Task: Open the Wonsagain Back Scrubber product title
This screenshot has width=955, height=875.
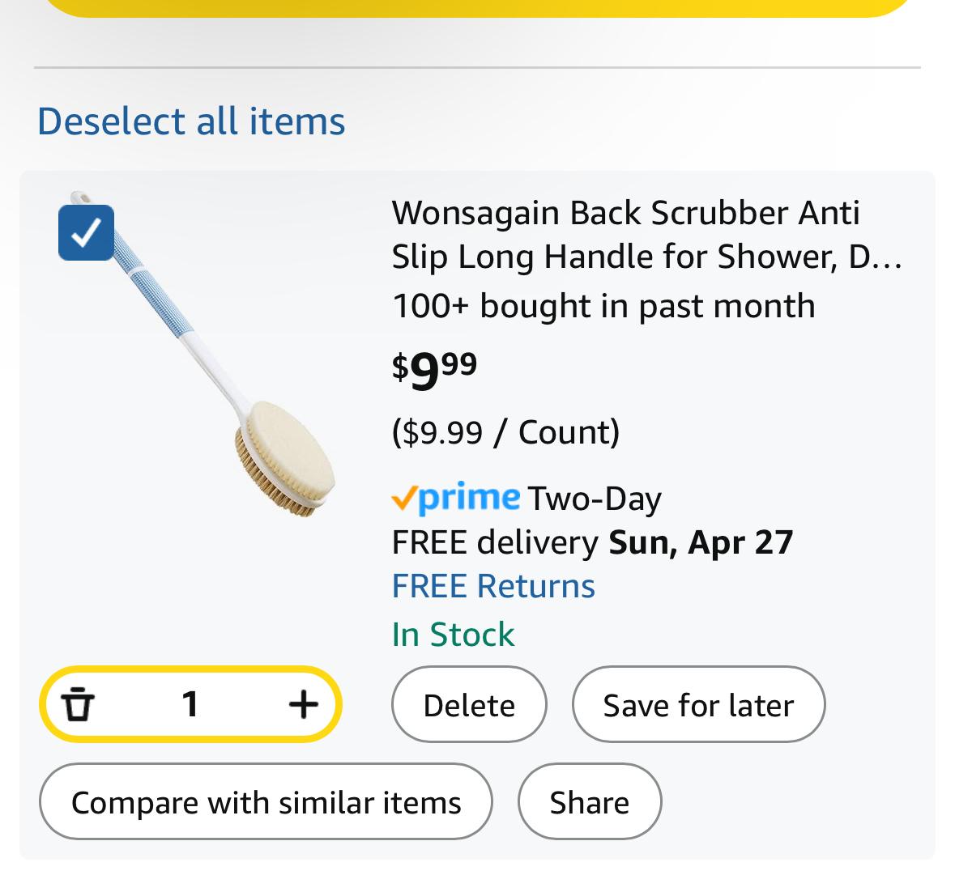Action: [646, 235]
